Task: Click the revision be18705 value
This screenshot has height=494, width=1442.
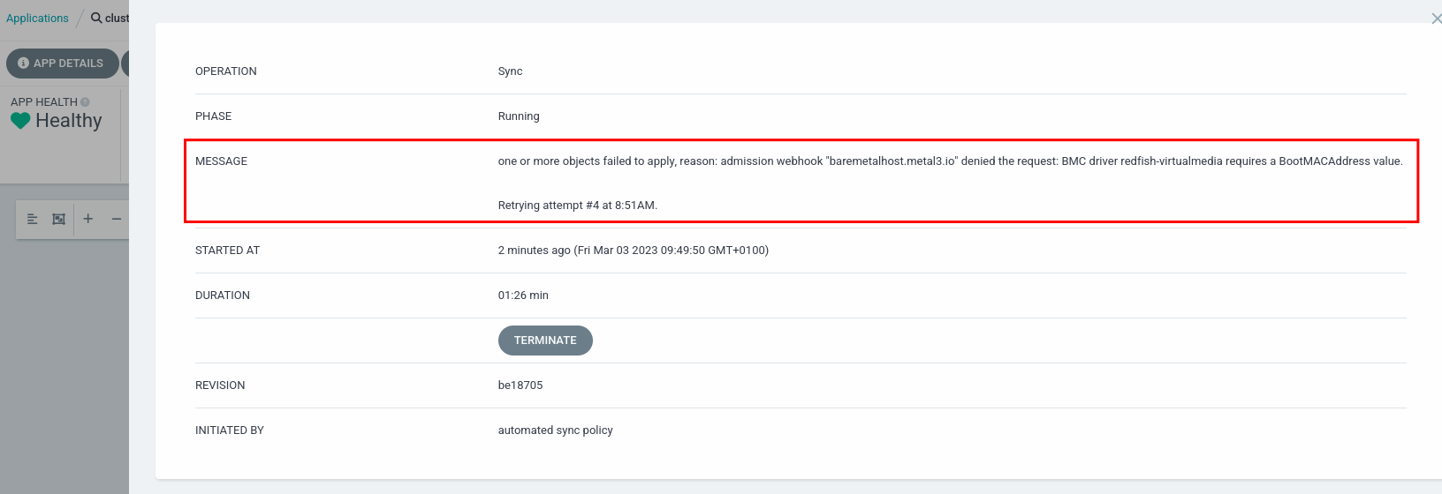Action: 520,385
